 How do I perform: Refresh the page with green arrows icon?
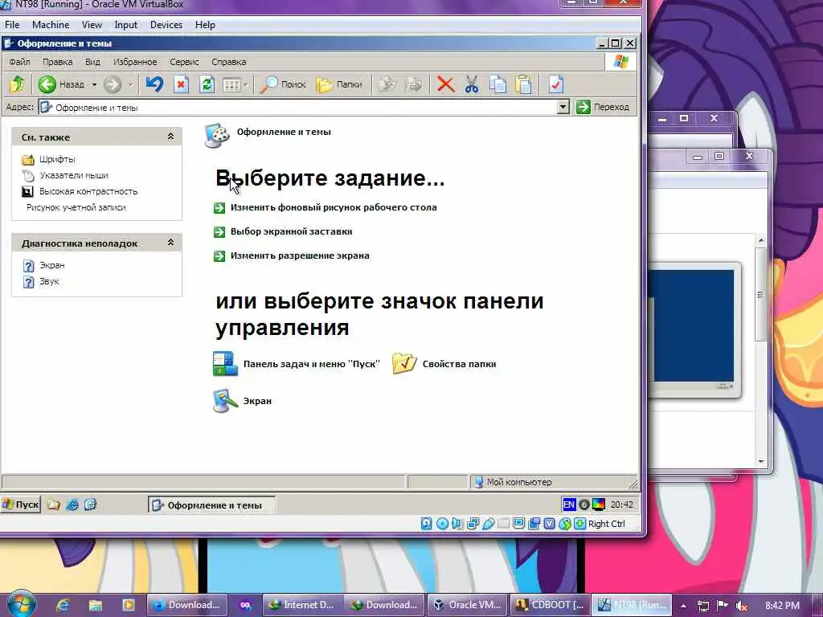(x=207, y=84)
